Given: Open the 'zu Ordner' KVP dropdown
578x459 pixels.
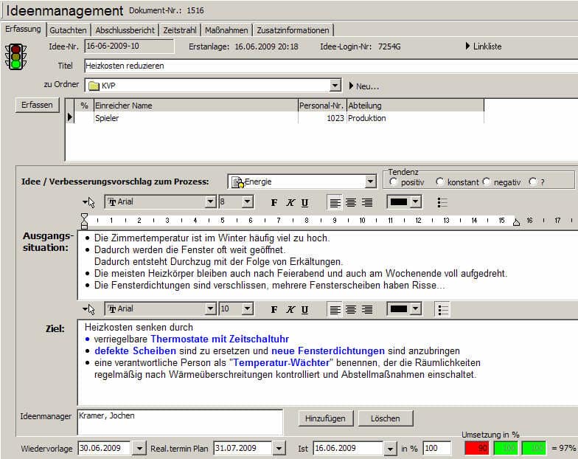Looking at the screenshot, I should pyautogui.click(x=335, y=86).
